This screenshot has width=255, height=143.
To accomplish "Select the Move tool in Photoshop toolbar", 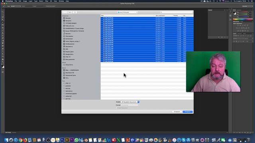I will (3, 12).
